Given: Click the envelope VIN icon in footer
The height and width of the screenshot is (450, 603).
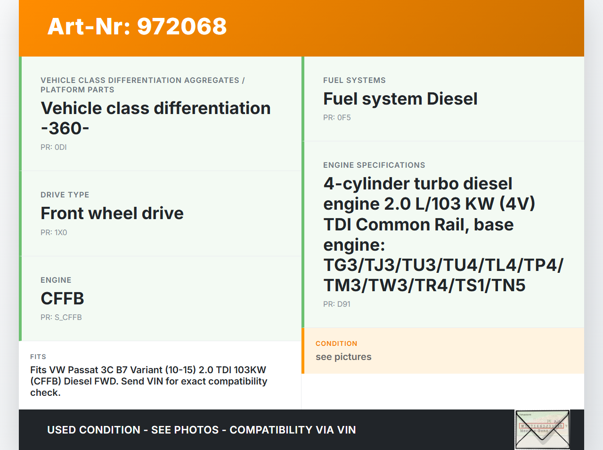Looking at the screenshot, I should (542, 429).
